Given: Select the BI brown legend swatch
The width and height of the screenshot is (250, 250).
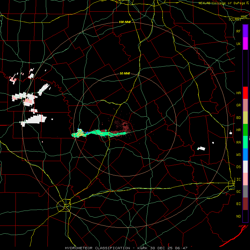Looking at the screenshot, I should (x=245, y=204).
